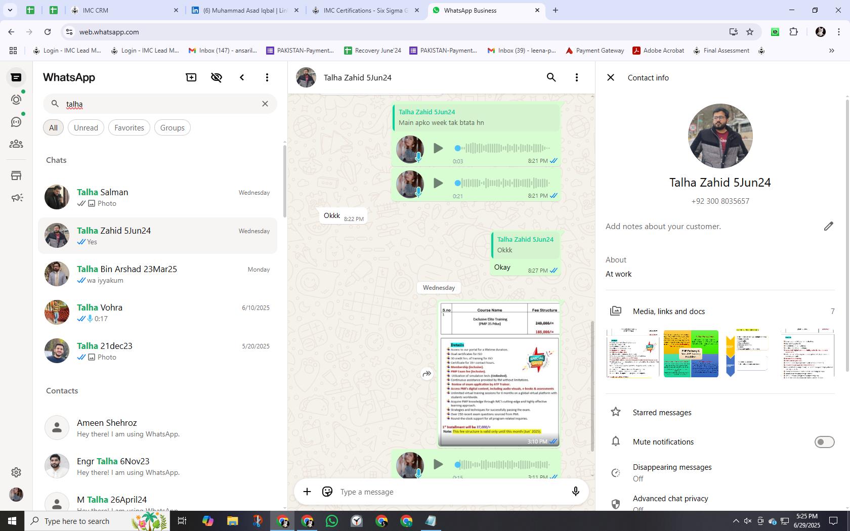
Task: Open the Payment Gateway bookmark
Action: click(x=594, y=51)
